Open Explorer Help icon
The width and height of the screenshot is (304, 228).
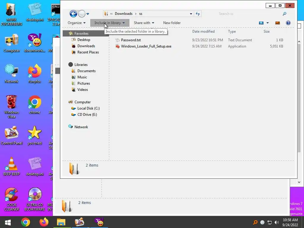pos(288,23)
